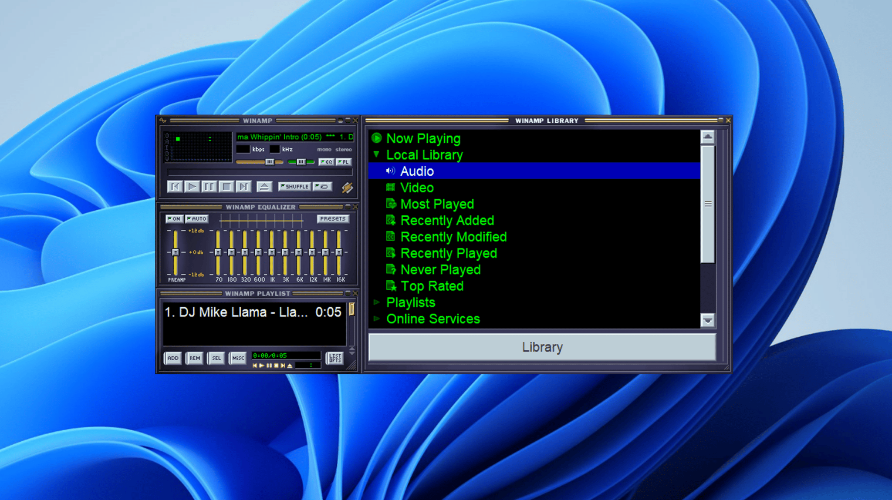Collapse the Local Library tree
892x500 pixels.
(x=377, y=154)
